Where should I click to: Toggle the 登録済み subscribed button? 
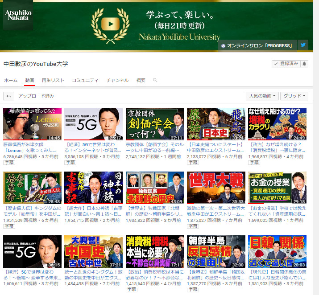286,64
